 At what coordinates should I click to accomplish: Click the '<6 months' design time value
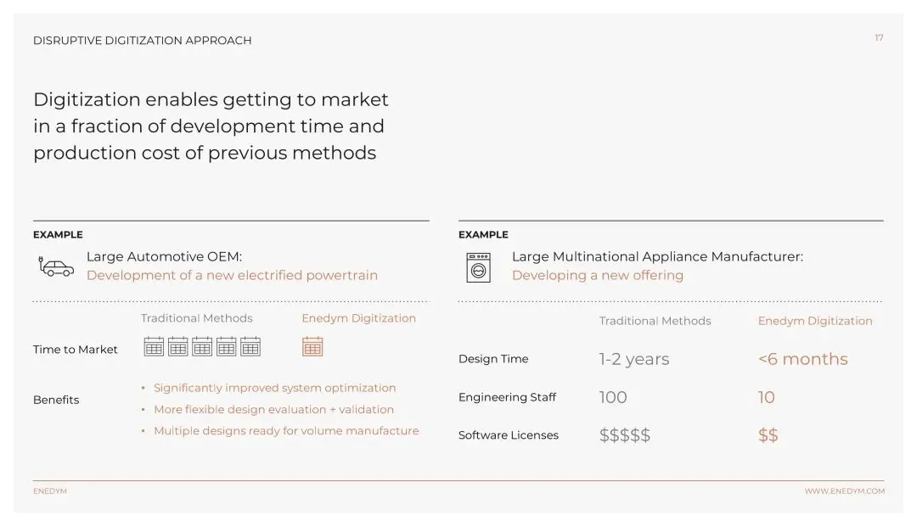(x=802, y=359)
